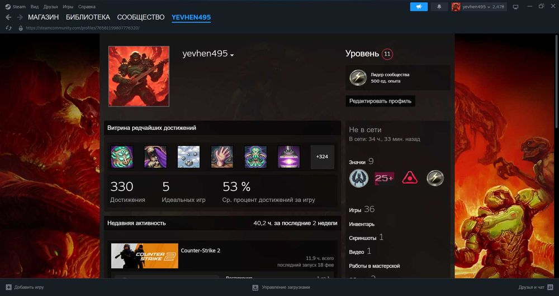Go to the СООБЩЕСТВО tab

click(141, 17)
